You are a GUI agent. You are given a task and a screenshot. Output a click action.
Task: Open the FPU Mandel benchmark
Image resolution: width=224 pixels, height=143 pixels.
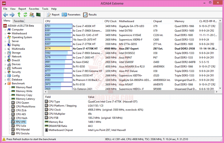[23, 130]
